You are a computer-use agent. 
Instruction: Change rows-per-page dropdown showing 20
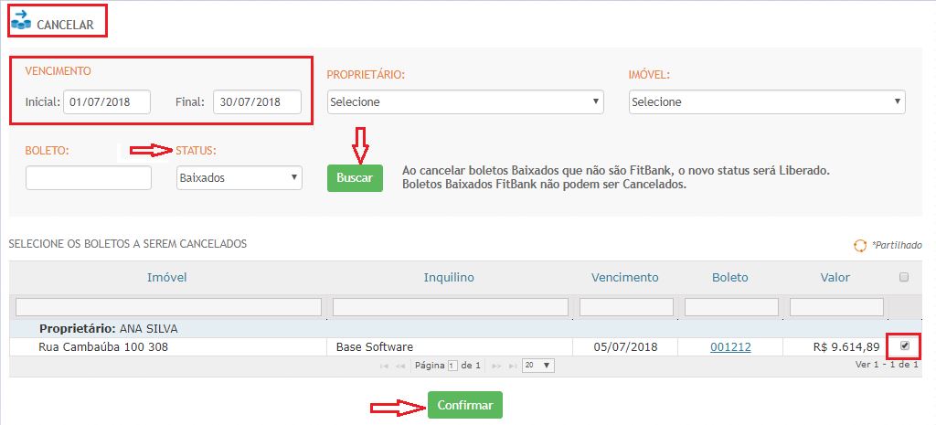537,366
